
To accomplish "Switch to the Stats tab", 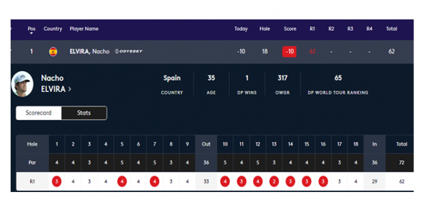I will coord(84,113).
